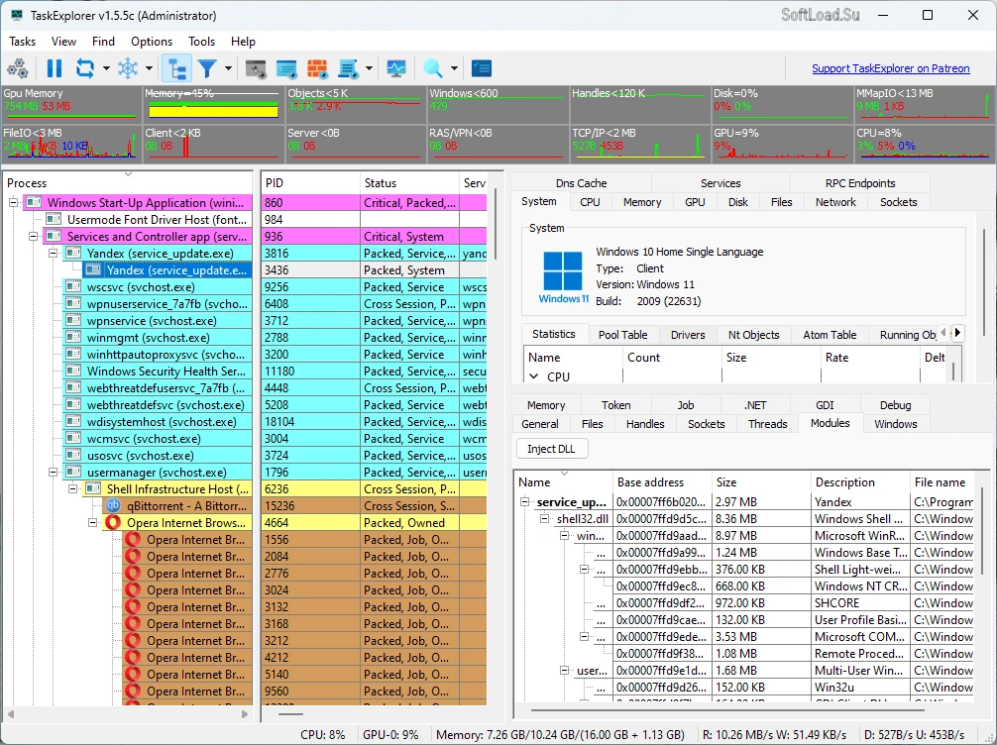Sort modules by Base address header
Viewport: 997px width, 745px height.
click(661, 482)
